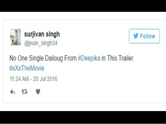Click the white margin beneath the tweet card

(x=83, y=107)
